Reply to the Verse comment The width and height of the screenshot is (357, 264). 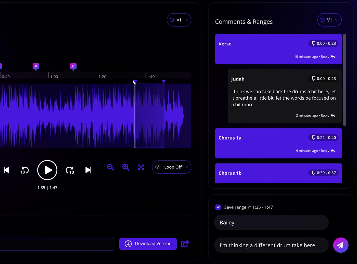click(x=328, y=57)
